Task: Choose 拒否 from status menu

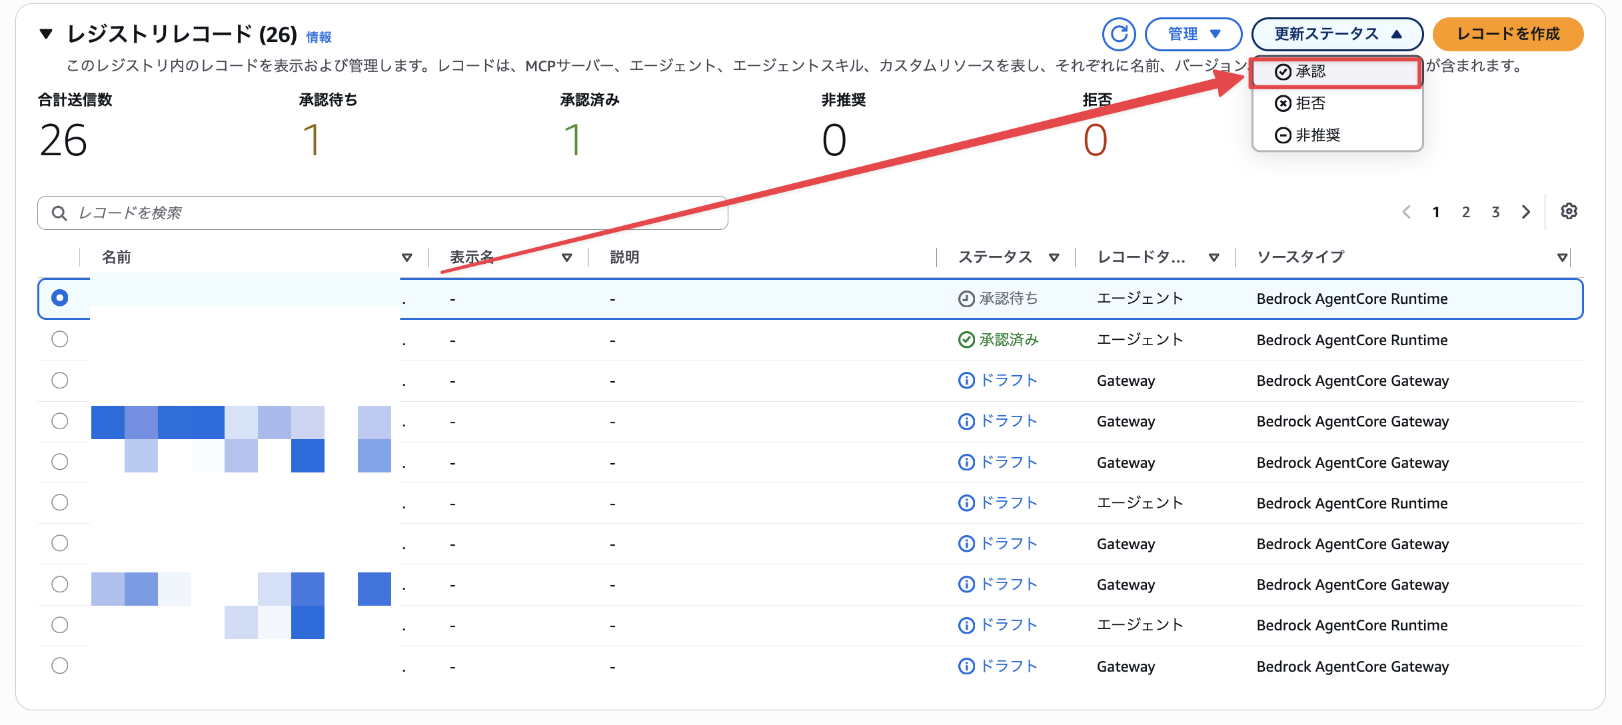Action: [1337, 103]
